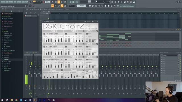Image resolution: width=182 pixels, height=102 pixels.
Task: Click the FL Studio version news notification
Action: click(127, 6)
